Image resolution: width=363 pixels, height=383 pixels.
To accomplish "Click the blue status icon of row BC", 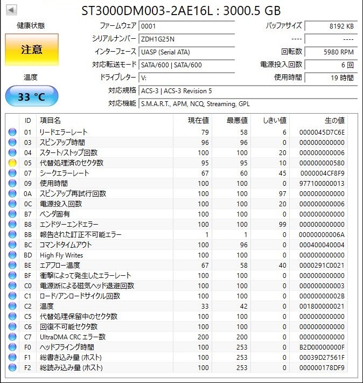I will point(12,245).
